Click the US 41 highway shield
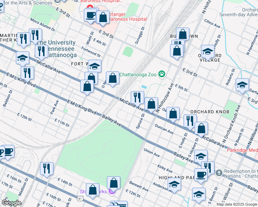The height and width of the screenshot is (207, 258). click(x=80, y=199)
